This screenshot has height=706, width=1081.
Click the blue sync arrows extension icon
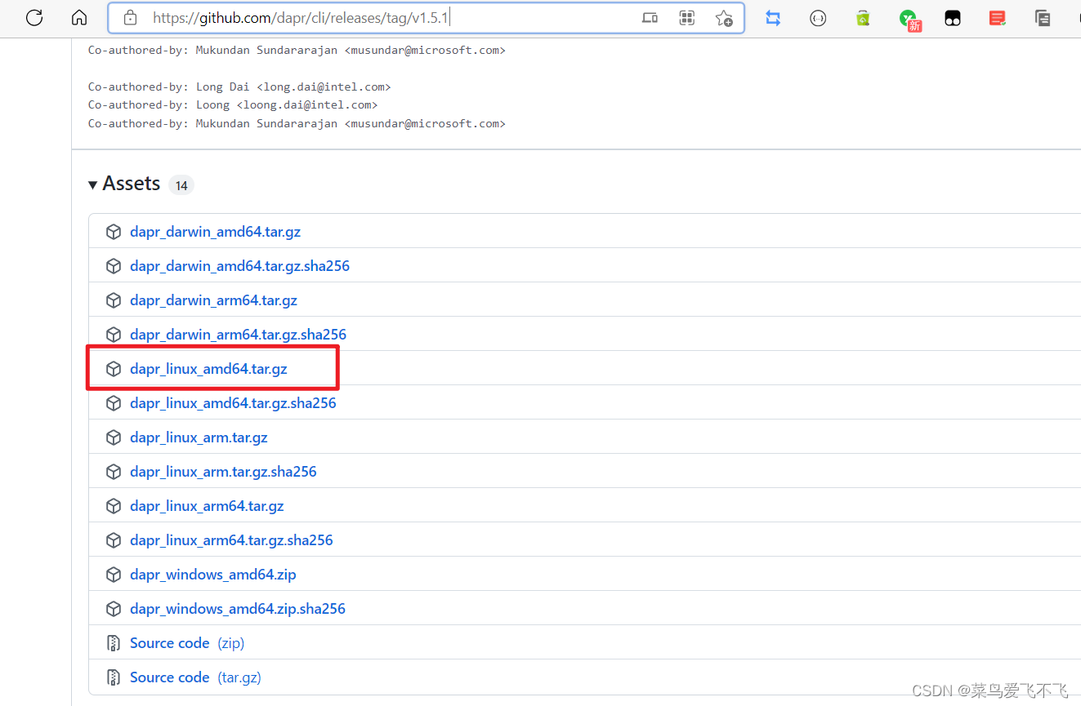coord(773,18)
